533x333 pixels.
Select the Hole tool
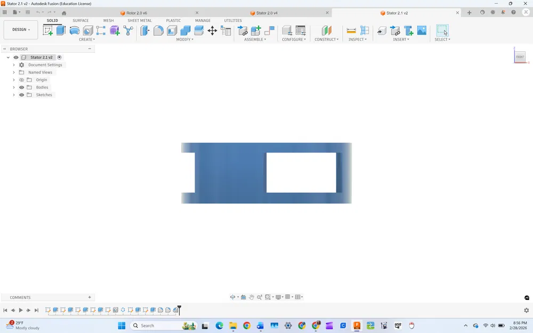(x=88, y=30)
